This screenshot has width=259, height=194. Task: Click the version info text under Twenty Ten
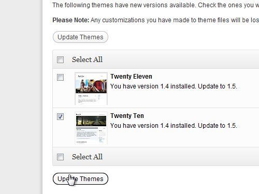point(174,126)
